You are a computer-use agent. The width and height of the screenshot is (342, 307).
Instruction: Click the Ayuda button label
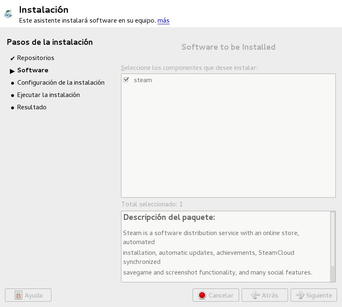[x=34, y=295]
